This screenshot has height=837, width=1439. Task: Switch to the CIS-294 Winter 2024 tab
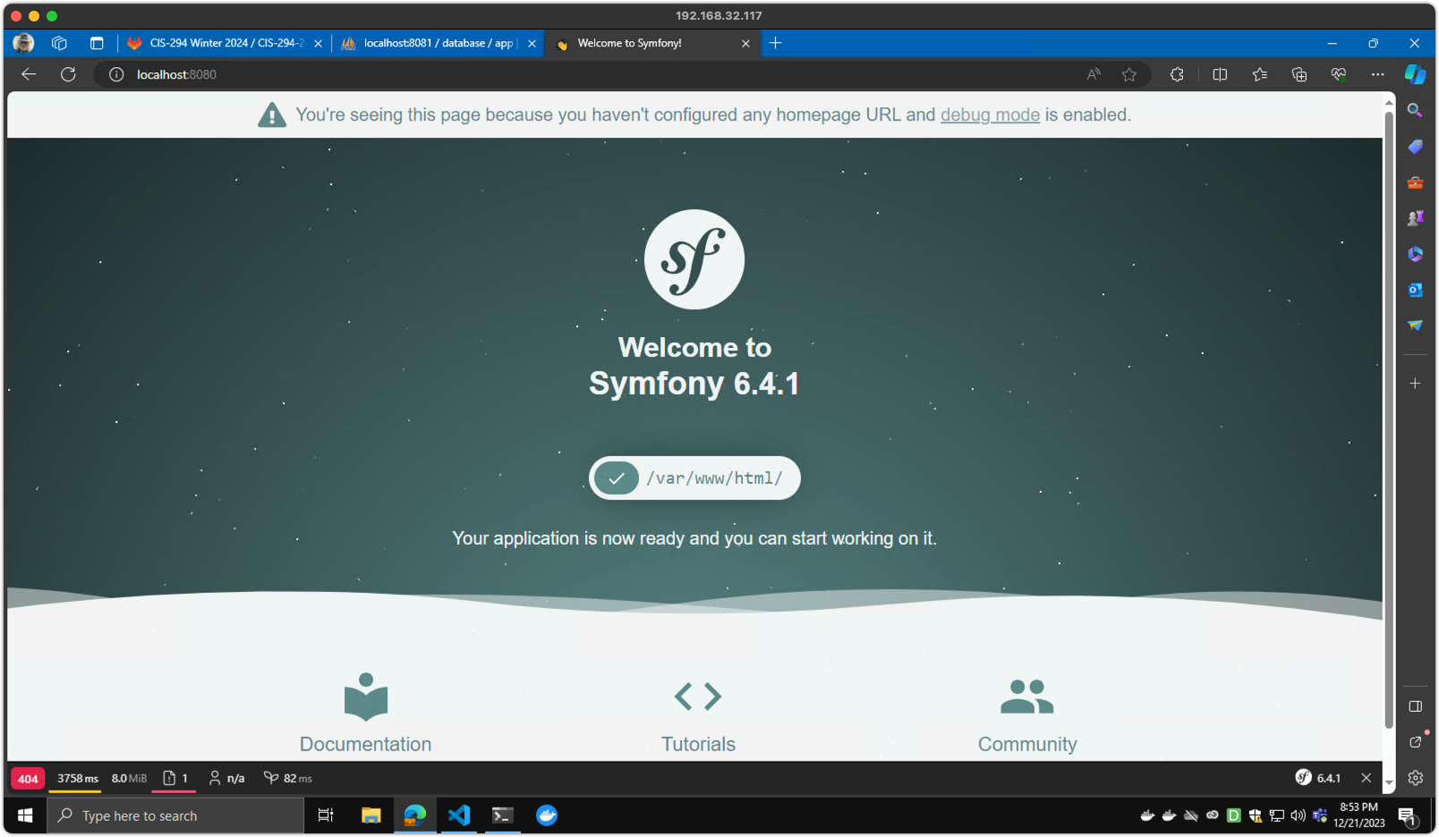[x=221, y=42]
